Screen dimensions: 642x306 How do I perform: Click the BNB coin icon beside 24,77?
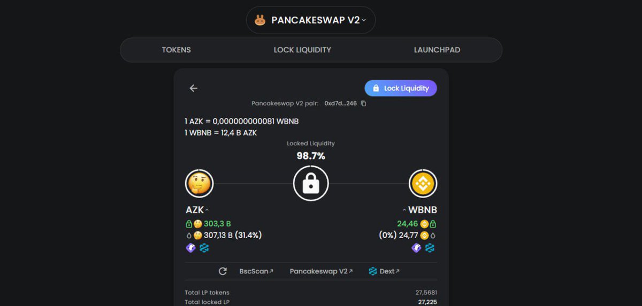pos(424,235)
